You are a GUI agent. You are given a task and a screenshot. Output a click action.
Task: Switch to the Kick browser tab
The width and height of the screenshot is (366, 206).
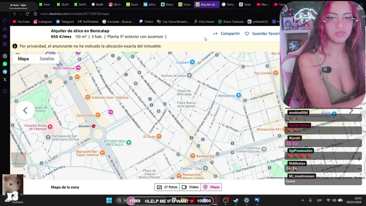44,5
